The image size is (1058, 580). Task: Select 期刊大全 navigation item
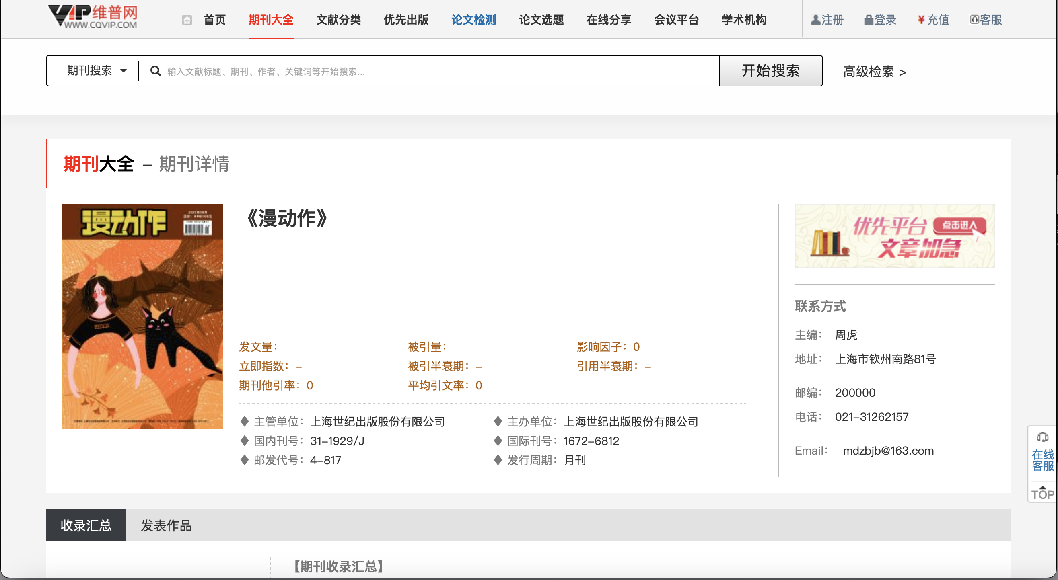point(271,20)
